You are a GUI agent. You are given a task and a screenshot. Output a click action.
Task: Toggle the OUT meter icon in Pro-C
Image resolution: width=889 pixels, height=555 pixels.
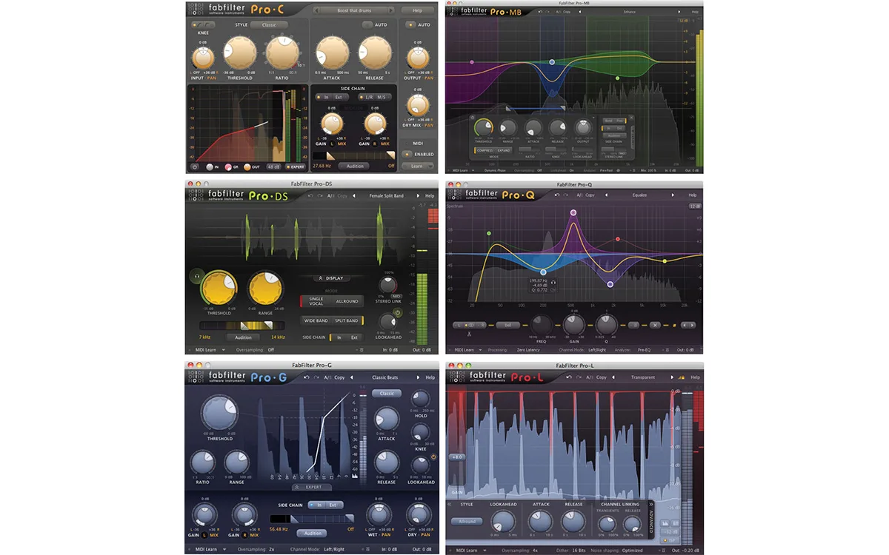pyautogui.click(x=248, y=167)
